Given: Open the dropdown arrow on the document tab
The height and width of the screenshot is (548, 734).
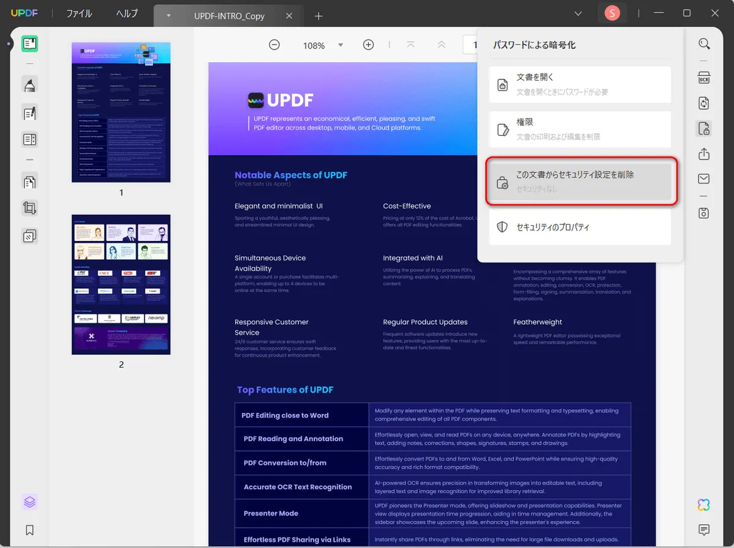Looking at the screenshot, I should click(169, 16).
